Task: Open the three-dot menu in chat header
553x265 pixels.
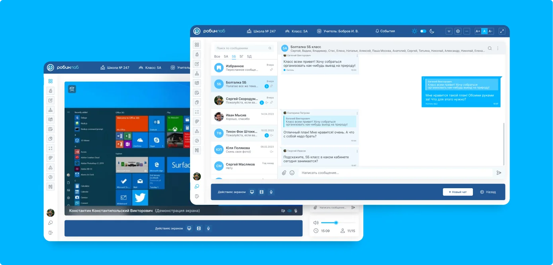Action: point(498,48)
